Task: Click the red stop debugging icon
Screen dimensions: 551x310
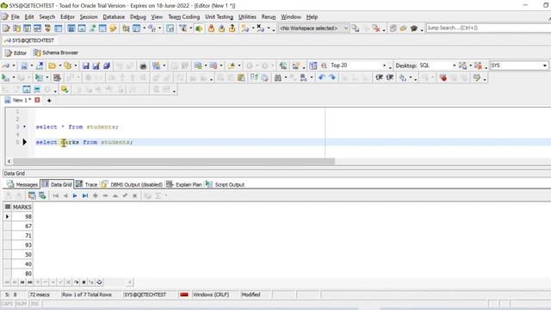Action: [443, 77]
